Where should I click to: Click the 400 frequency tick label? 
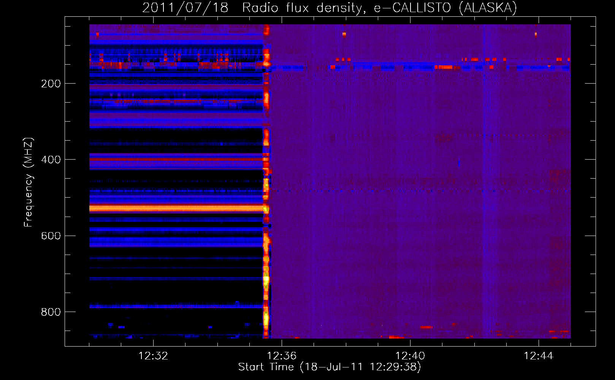(51, 160)
